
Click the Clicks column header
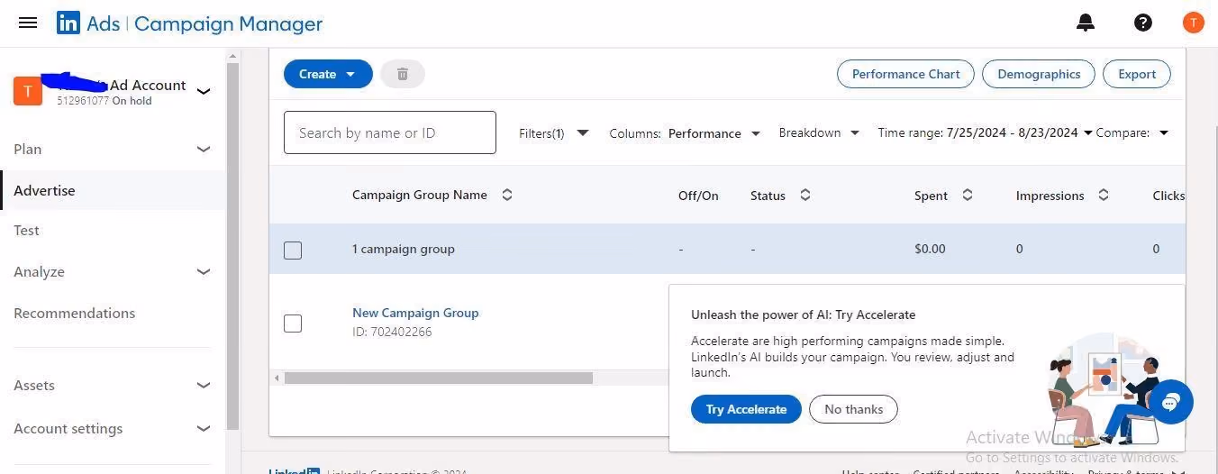pyautogui.click(x=1168, y=196)
